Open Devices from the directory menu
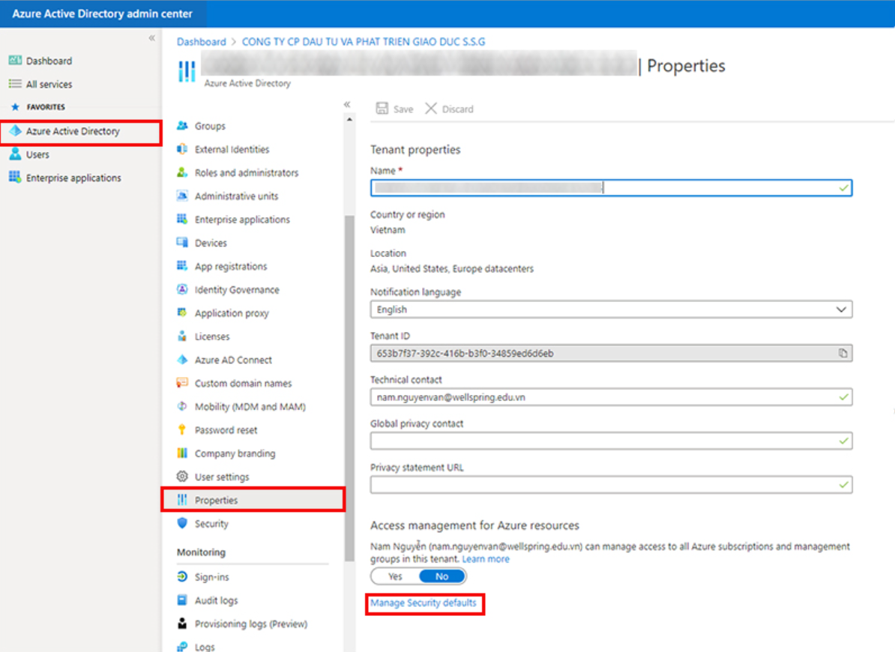The height and width of the screenshot is (652, 895). 212,243
